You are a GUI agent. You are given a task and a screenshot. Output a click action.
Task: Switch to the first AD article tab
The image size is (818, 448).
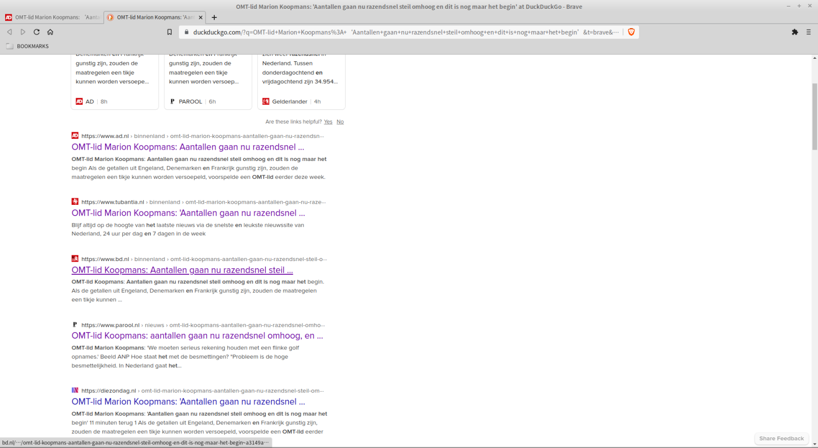click(51, 17)
